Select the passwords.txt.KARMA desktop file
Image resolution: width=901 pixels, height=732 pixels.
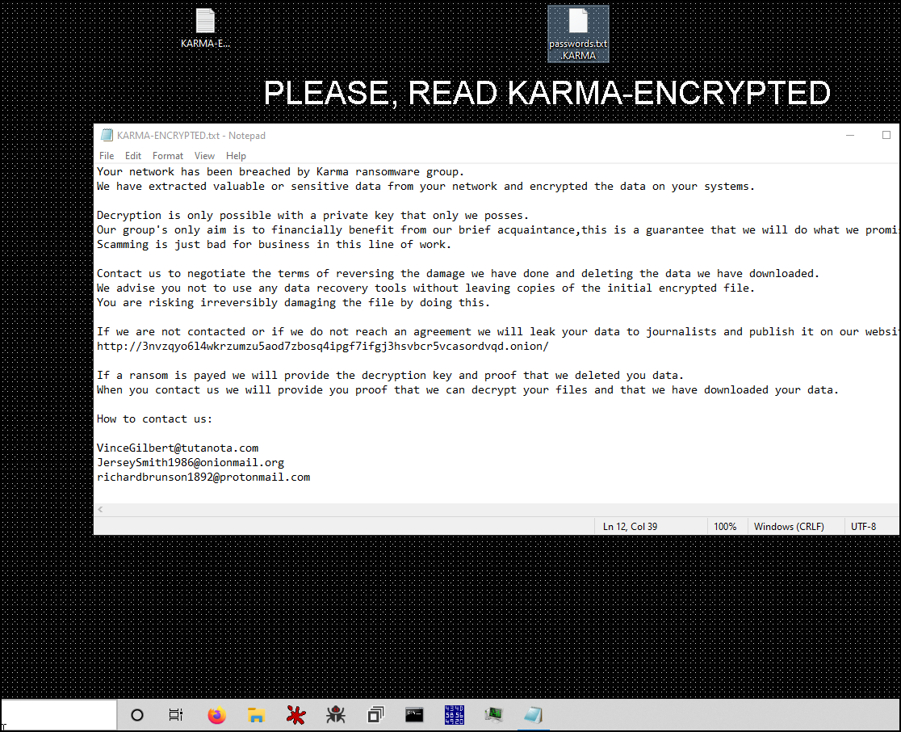(x=578, y=34)
